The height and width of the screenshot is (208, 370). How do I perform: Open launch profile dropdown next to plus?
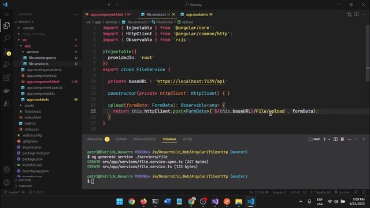[x=329, y=139]
